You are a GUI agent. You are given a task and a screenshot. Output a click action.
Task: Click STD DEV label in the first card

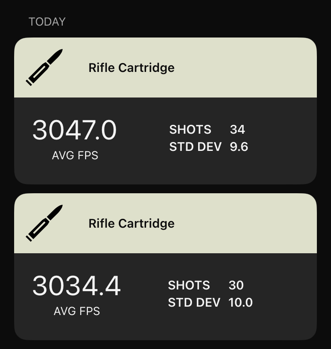pyautogui.click(x=196, y=146)
